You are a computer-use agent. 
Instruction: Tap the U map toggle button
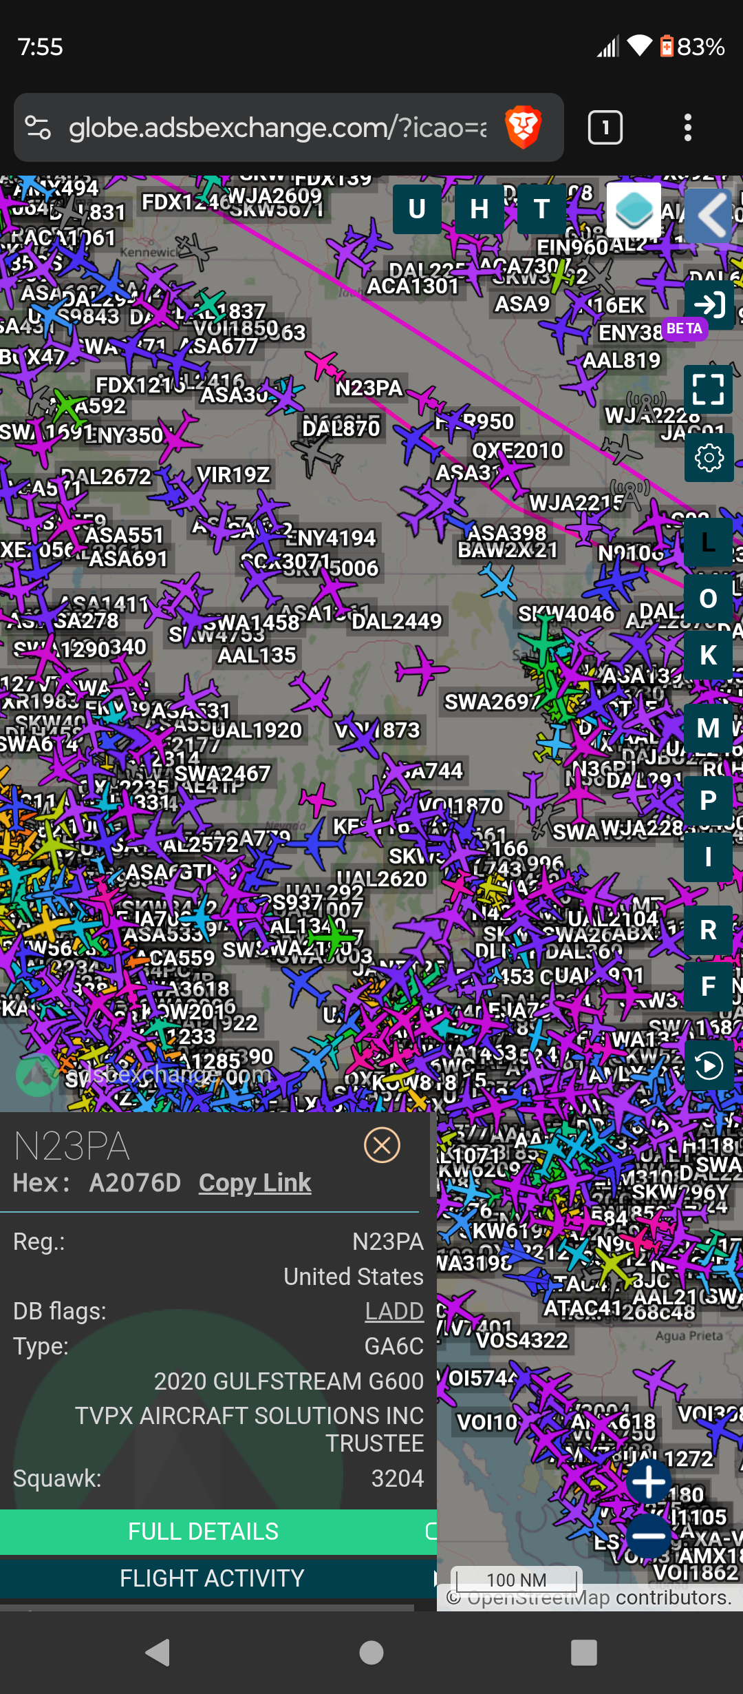click(417, 209)
